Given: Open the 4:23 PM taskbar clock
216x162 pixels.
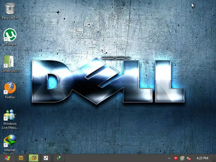Looking at the screenshot, I should [x=202, y=158].
